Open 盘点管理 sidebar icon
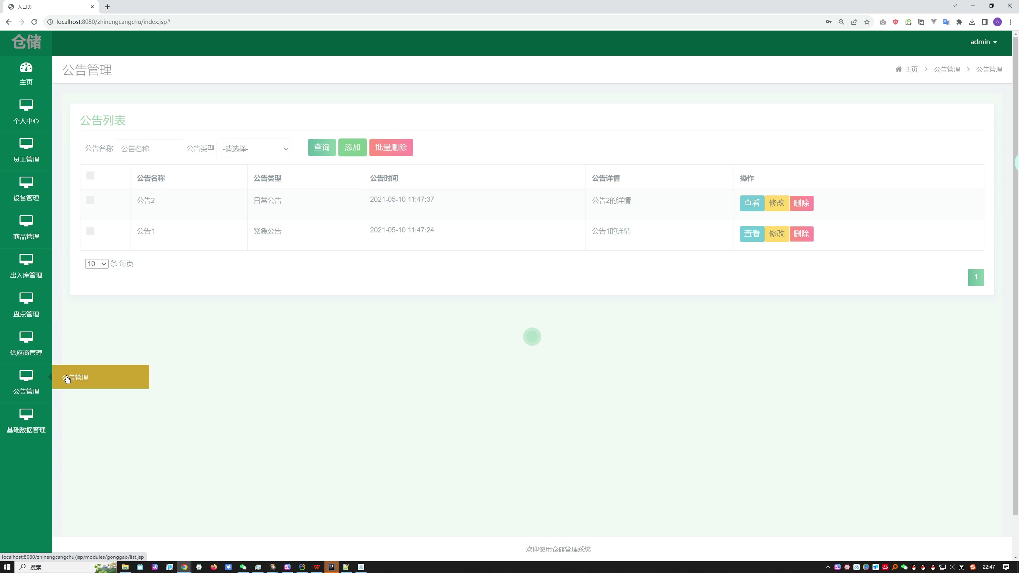 pos(26,298)
